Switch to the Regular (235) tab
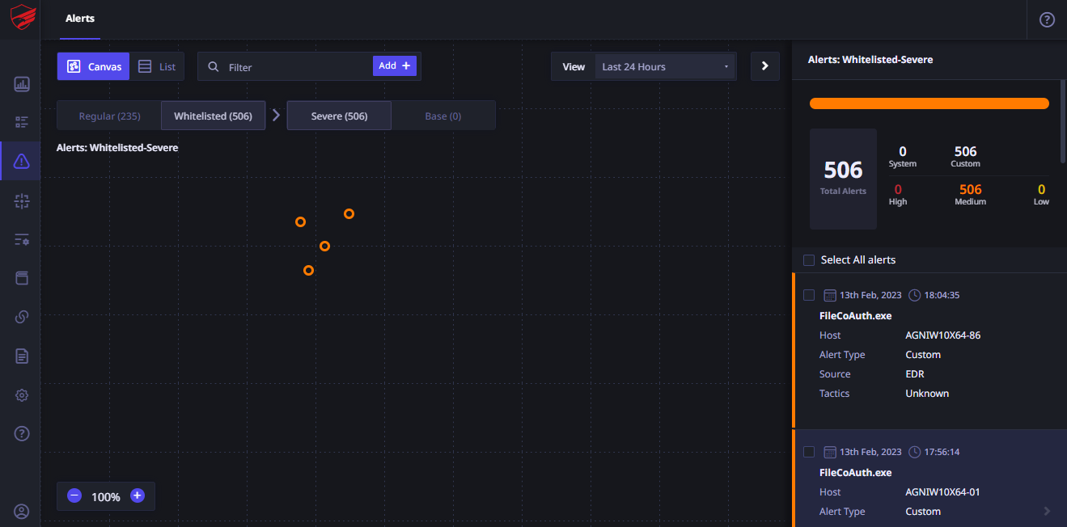Viewport: 1067px width, 527px height. click(x=109, y=116)
